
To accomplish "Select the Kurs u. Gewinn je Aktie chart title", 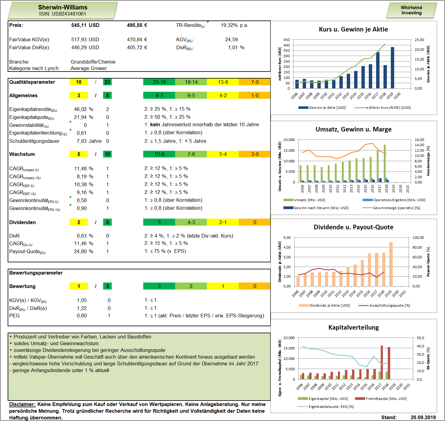I will (353, 29).
